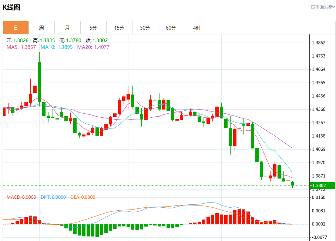Image resolution: width=336 pixels, height=241 pixels.
Task: Click the DIFF:0.0000 indicator label
Action: pos(53,197)
